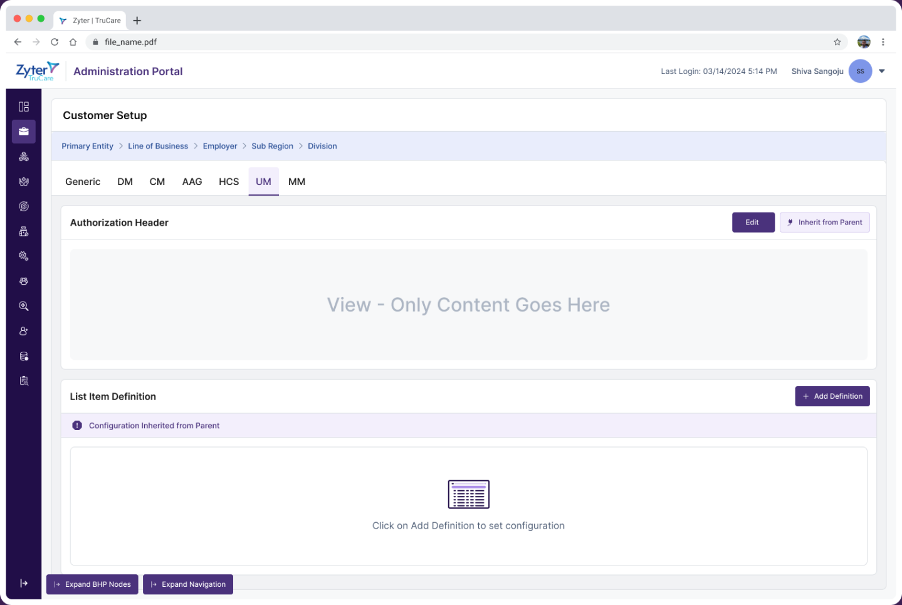Open Sub Region breadcrumb link
Screen dimensions: 902x605
272,146
